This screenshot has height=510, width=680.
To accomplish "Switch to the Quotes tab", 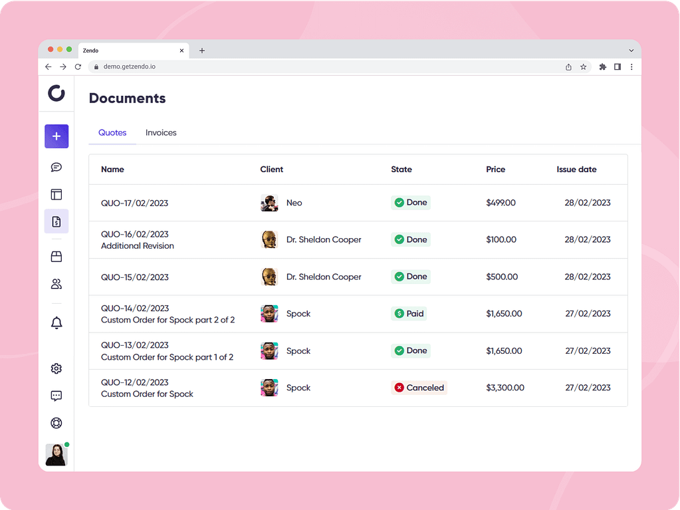I will point(112,133).
